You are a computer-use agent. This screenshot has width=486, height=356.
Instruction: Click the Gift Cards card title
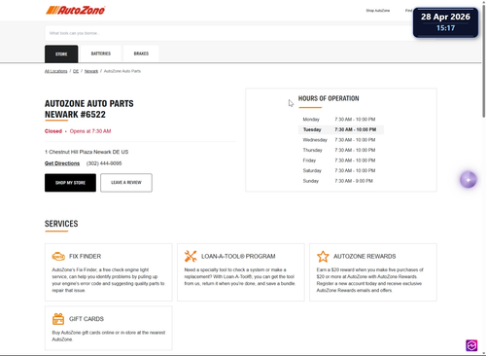point(87,319)
